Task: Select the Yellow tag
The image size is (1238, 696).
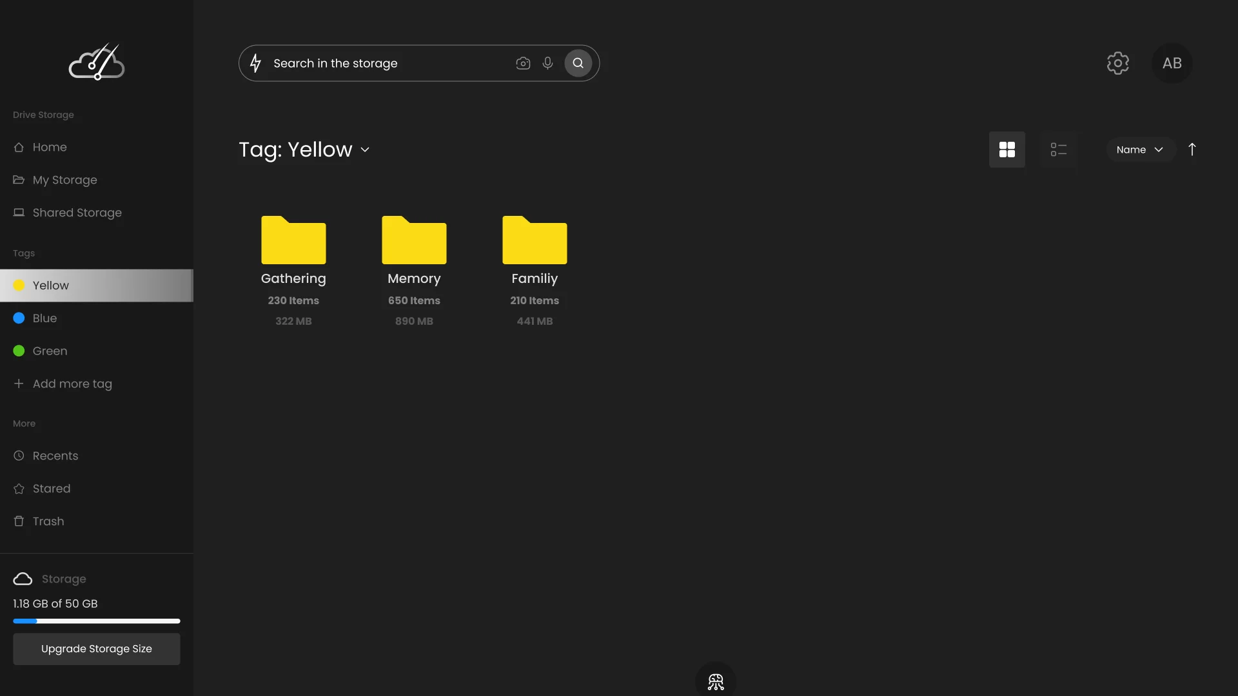Action: coord(97,285)
